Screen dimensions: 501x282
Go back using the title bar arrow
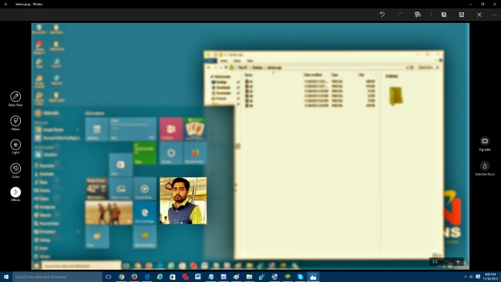pos(6,4)
